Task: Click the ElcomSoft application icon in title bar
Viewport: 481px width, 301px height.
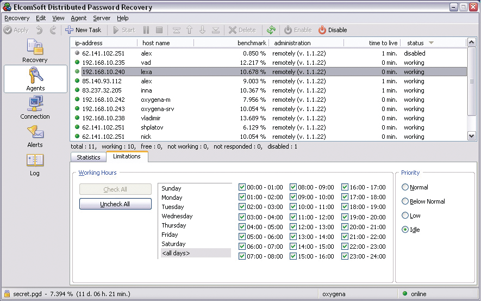Action: pyautogui.click(x=7, y=7)
